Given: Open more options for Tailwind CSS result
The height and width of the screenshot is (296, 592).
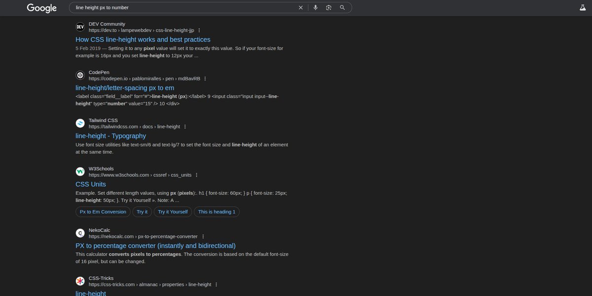Looking at the screenshot, I should pos(185,127).
